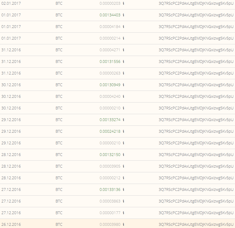Click wallet address in the 0.00024218 row
235x228 pixels.
tap(196, 132)
